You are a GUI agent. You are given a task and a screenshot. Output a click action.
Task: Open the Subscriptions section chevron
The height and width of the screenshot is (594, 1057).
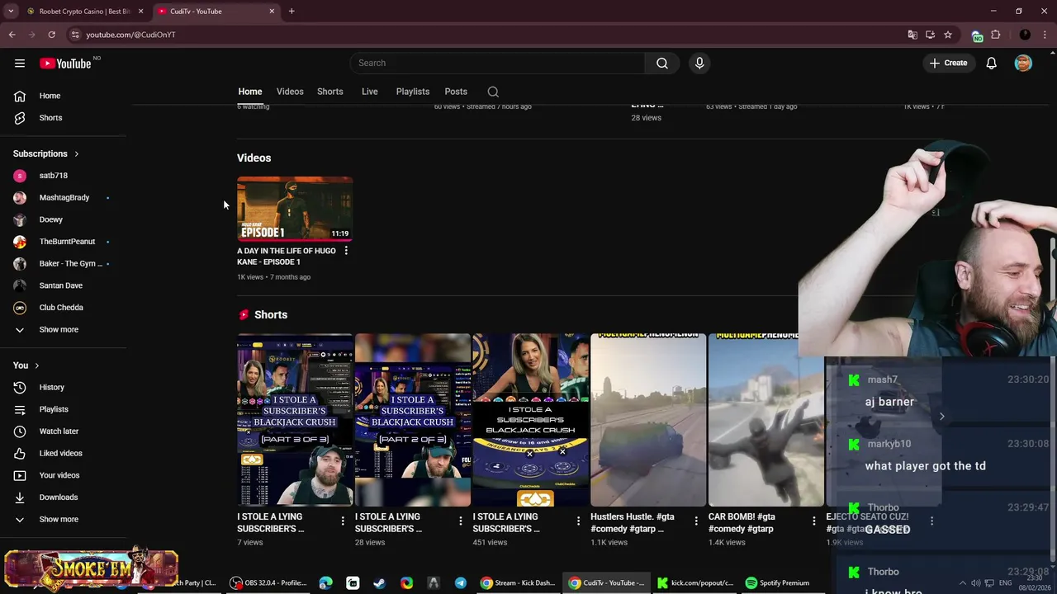(x=77, y=153)
